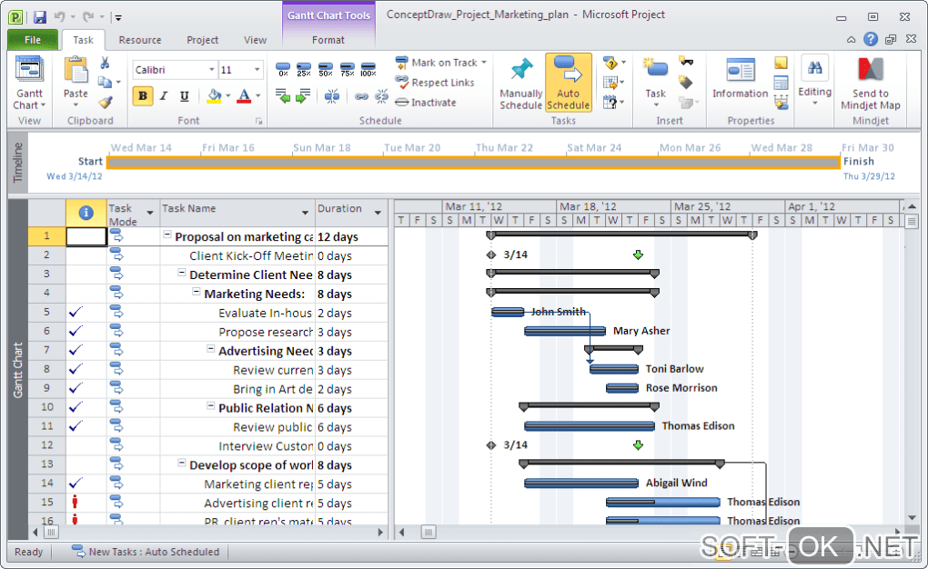This screenshot has height=569, width=928.
Task: Click the Notes icon in Properties group
Action: point(781,63)
